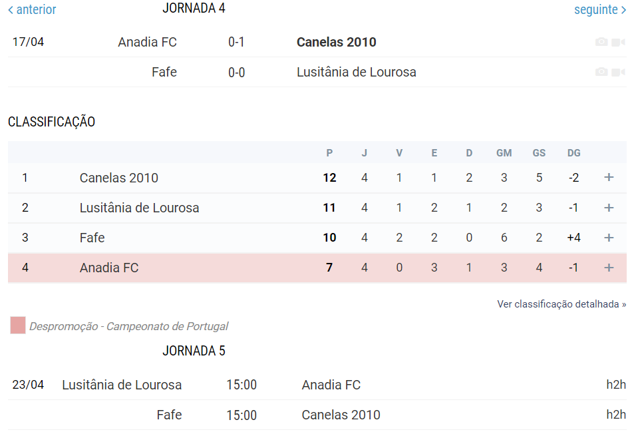Expand Fafe standings row plus icon
The height and width of the screenshot is (434, 638).
[x=608, y=238]
